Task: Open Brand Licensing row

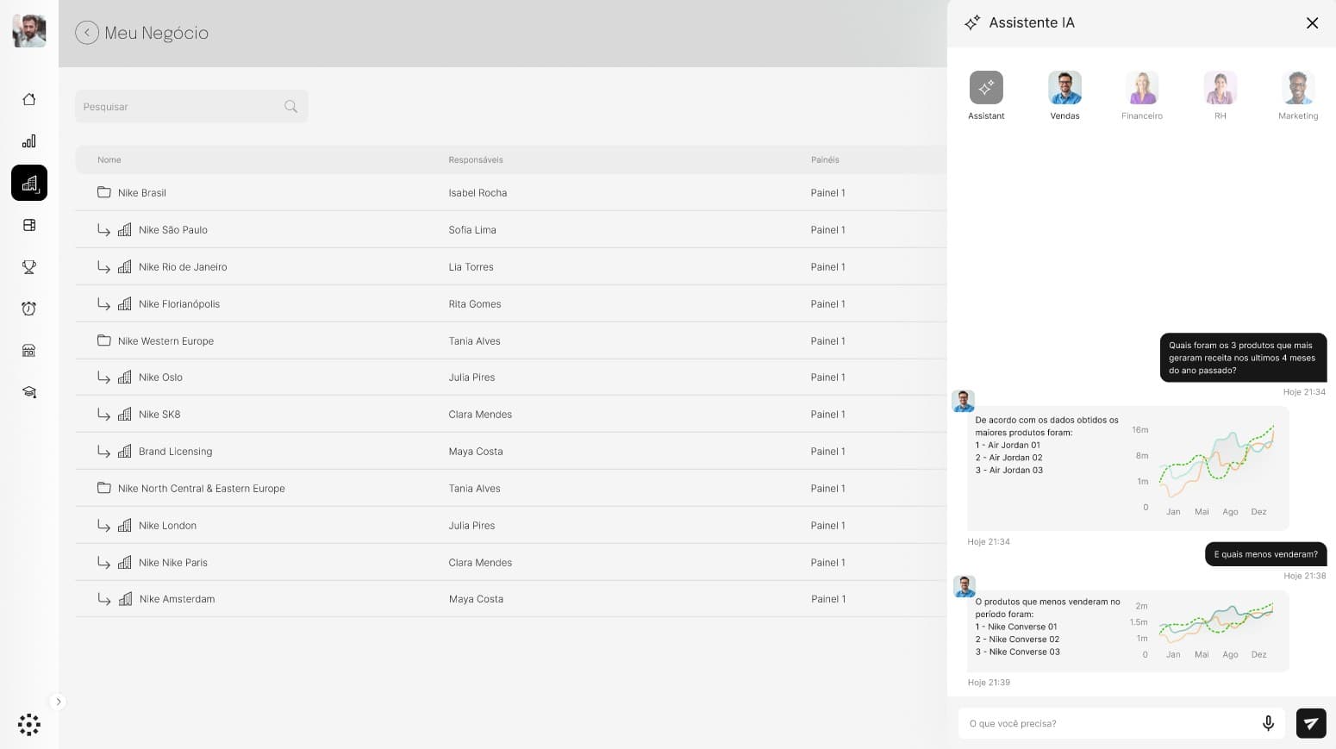Action: 510,452
